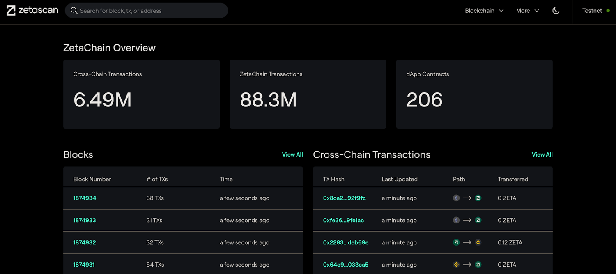Viewport: 616px width, 274px height.
Task: Click the ZetaChain source icon of the 0.12 ZETA transaction
Action: coord(456,242)
